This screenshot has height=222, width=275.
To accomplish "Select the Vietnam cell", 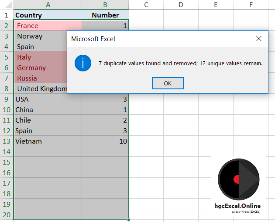I will [48, 141].
